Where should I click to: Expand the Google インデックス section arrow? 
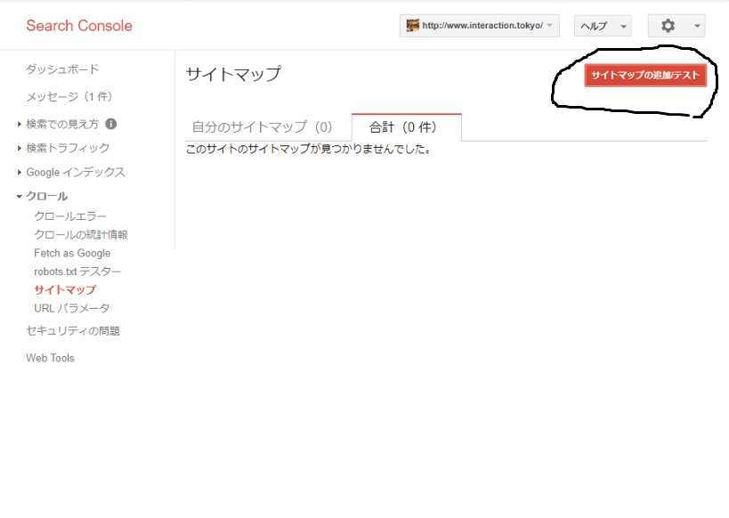coord(19,173)
